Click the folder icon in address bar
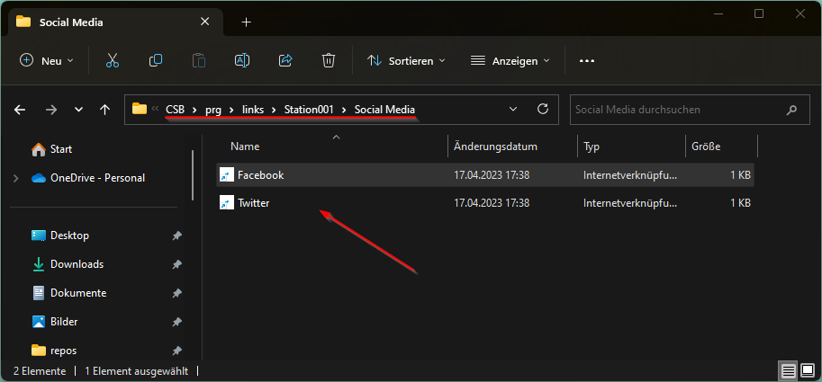 (139, 109)
